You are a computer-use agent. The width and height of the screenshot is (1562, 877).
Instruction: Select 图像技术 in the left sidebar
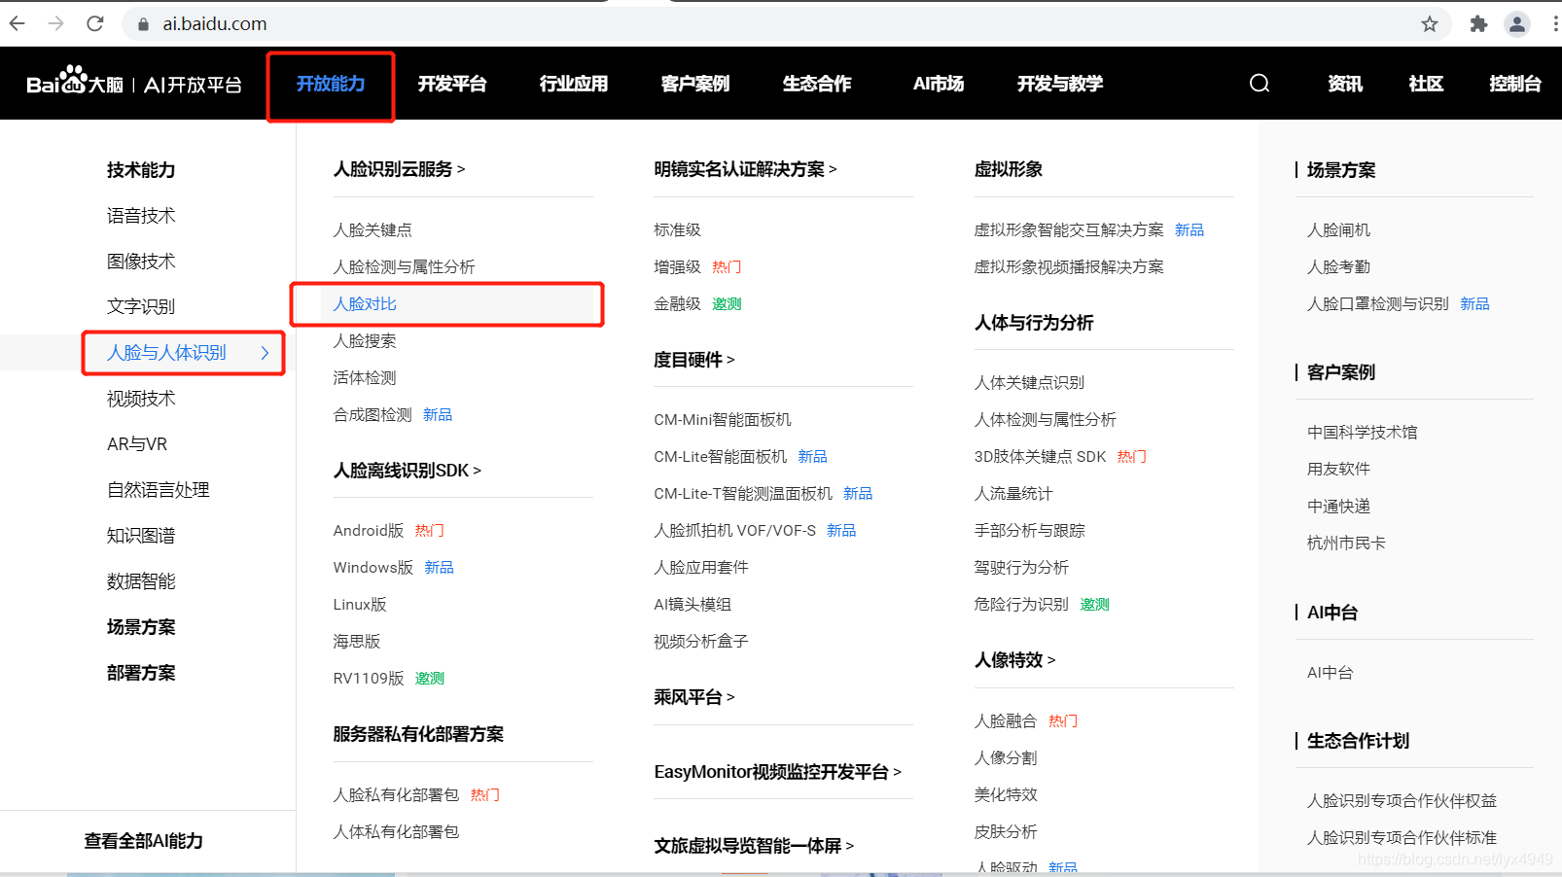(x=141, y=262)
